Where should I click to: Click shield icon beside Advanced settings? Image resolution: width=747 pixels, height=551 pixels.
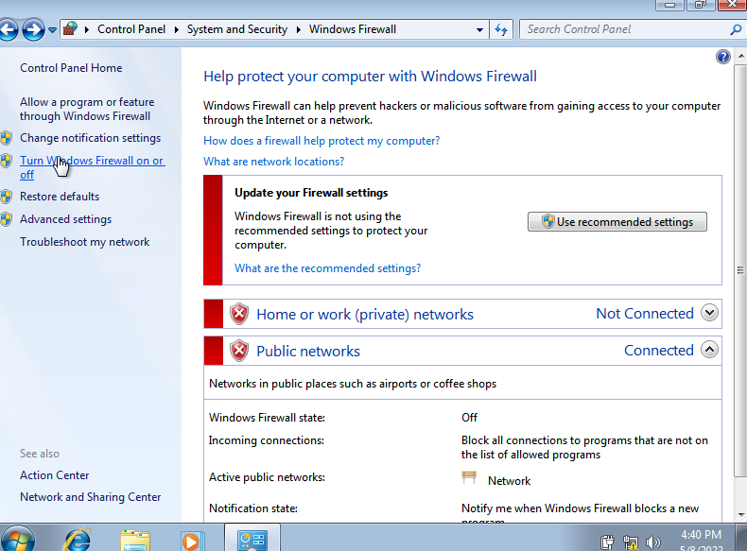coord(7,219)
